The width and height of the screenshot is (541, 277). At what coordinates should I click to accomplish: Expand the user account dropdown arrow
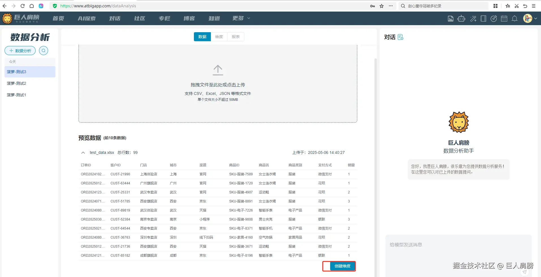point(536,18)
